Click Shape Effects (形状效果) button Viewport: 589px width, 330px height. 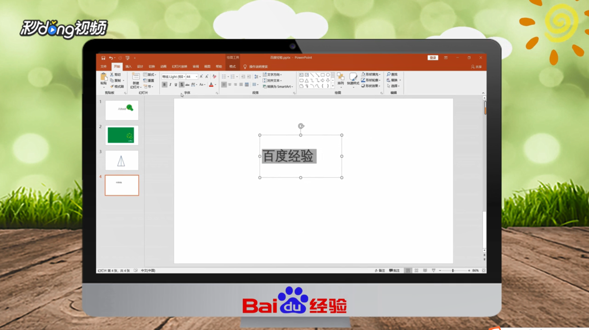pos(371,86)
